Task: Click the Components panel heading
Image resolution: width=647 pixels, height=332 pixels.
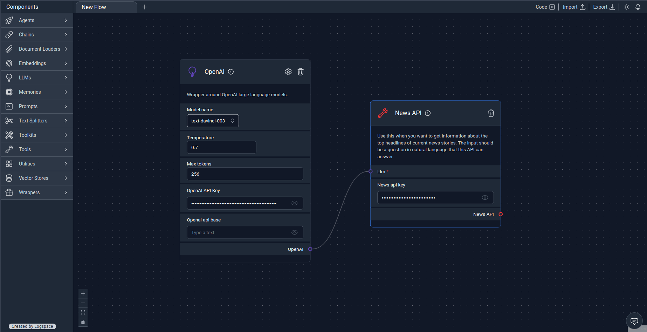Action: pos(22,7)
